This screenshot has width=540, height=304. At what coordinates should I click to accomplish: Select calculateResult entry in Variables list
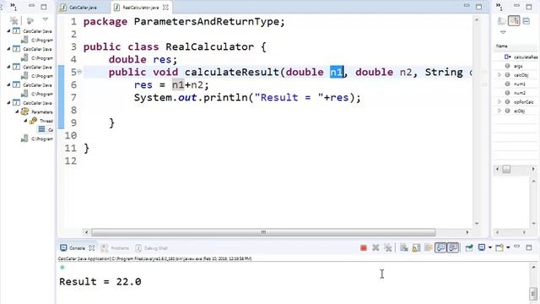coord(521,57)
